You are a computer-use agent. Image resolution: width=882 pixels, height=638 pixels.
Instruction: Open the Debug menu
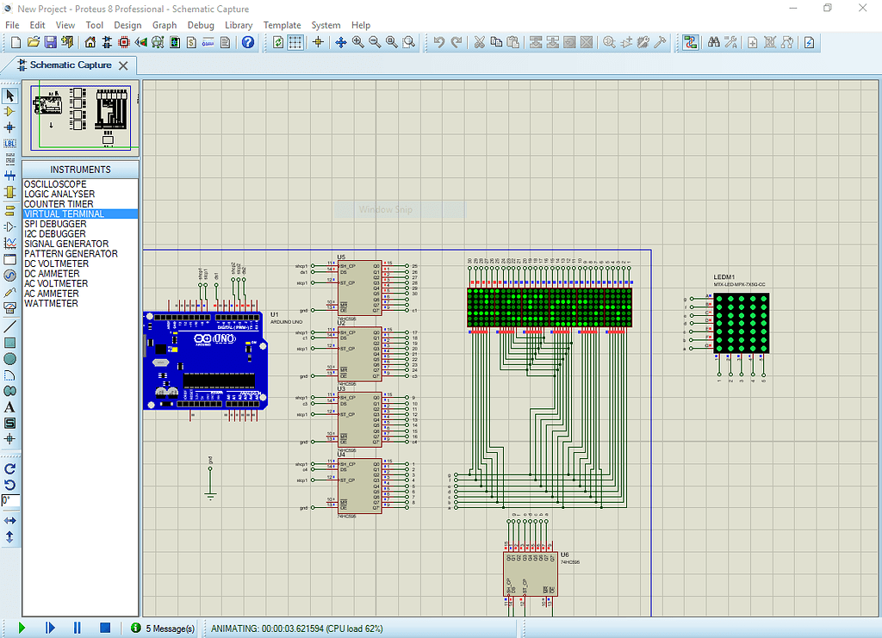(x=201, y=25)
